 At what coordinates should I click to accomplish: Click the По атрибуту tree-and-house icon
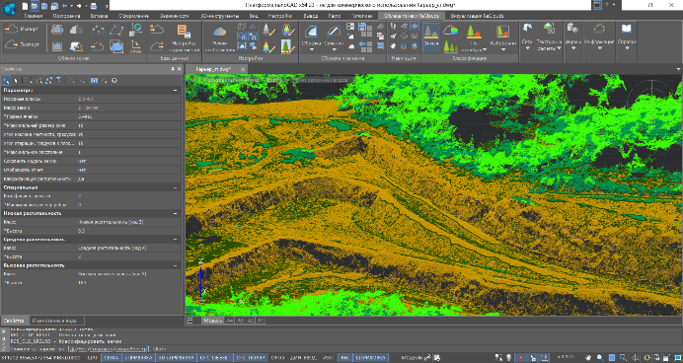pos(474,32)
